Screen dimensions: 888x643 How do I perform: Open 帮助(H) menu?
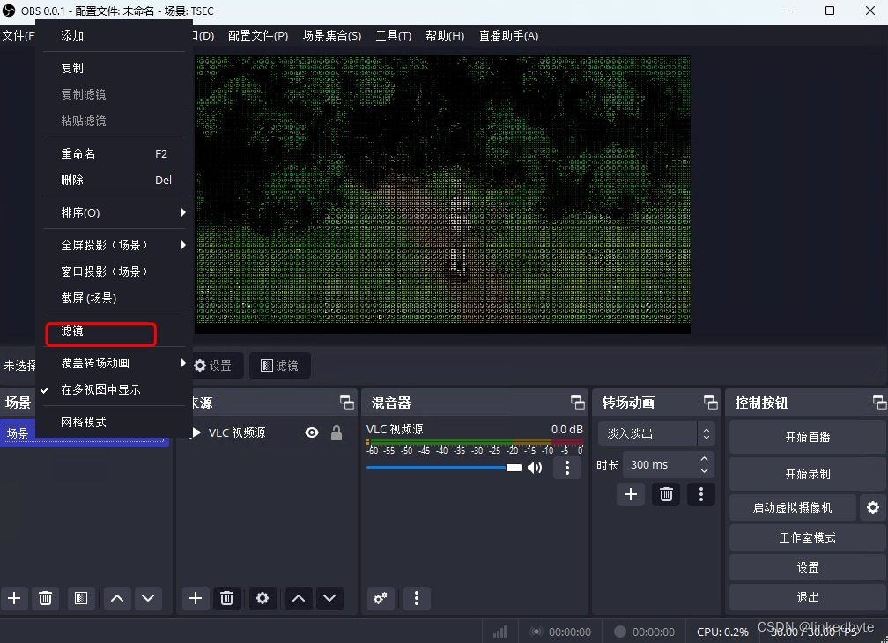pyautogui.click(x=445, y=35)
